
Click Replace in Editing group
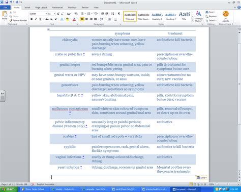pyautogui.click(x=211, y=16)
